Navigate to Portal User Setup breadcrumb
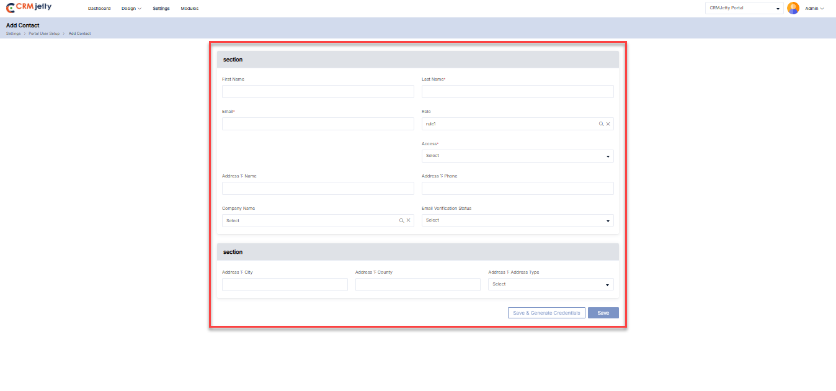 coord(44,34)
